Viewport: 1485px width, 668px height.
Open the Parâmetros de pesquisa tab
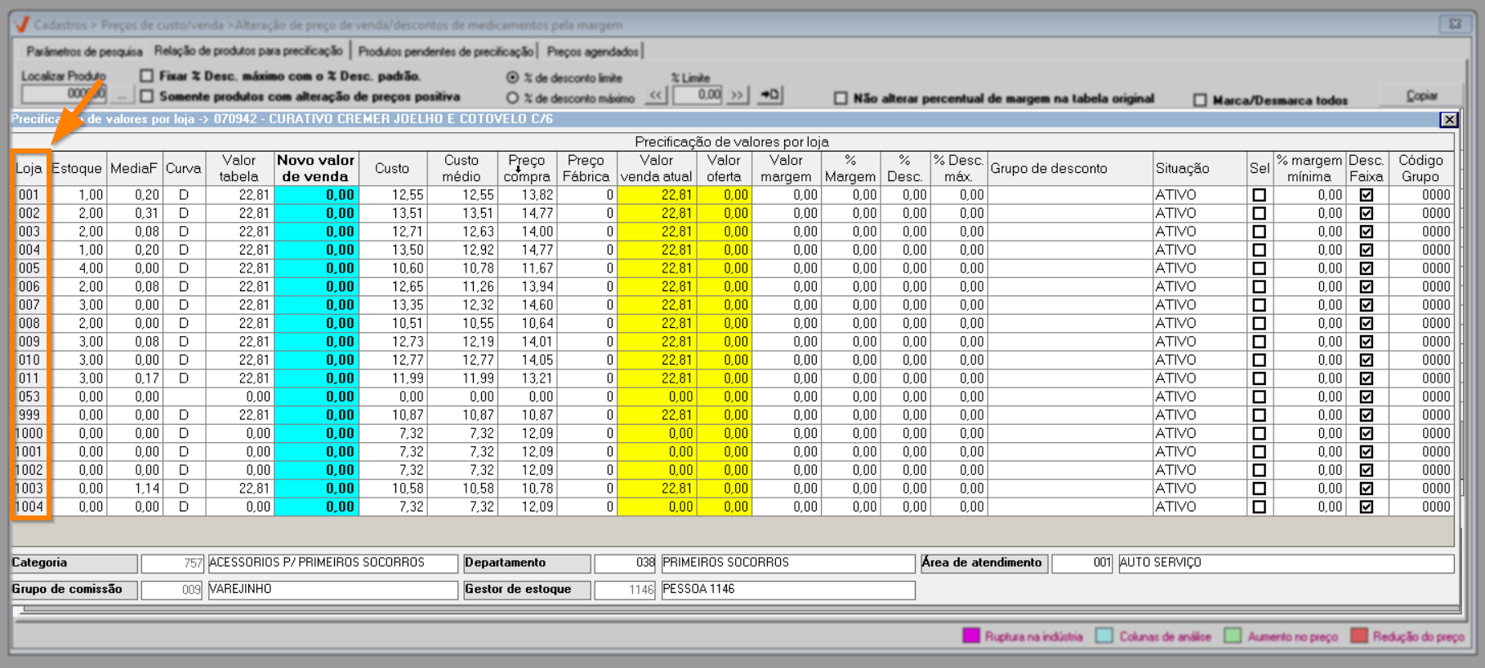point(84,51)
